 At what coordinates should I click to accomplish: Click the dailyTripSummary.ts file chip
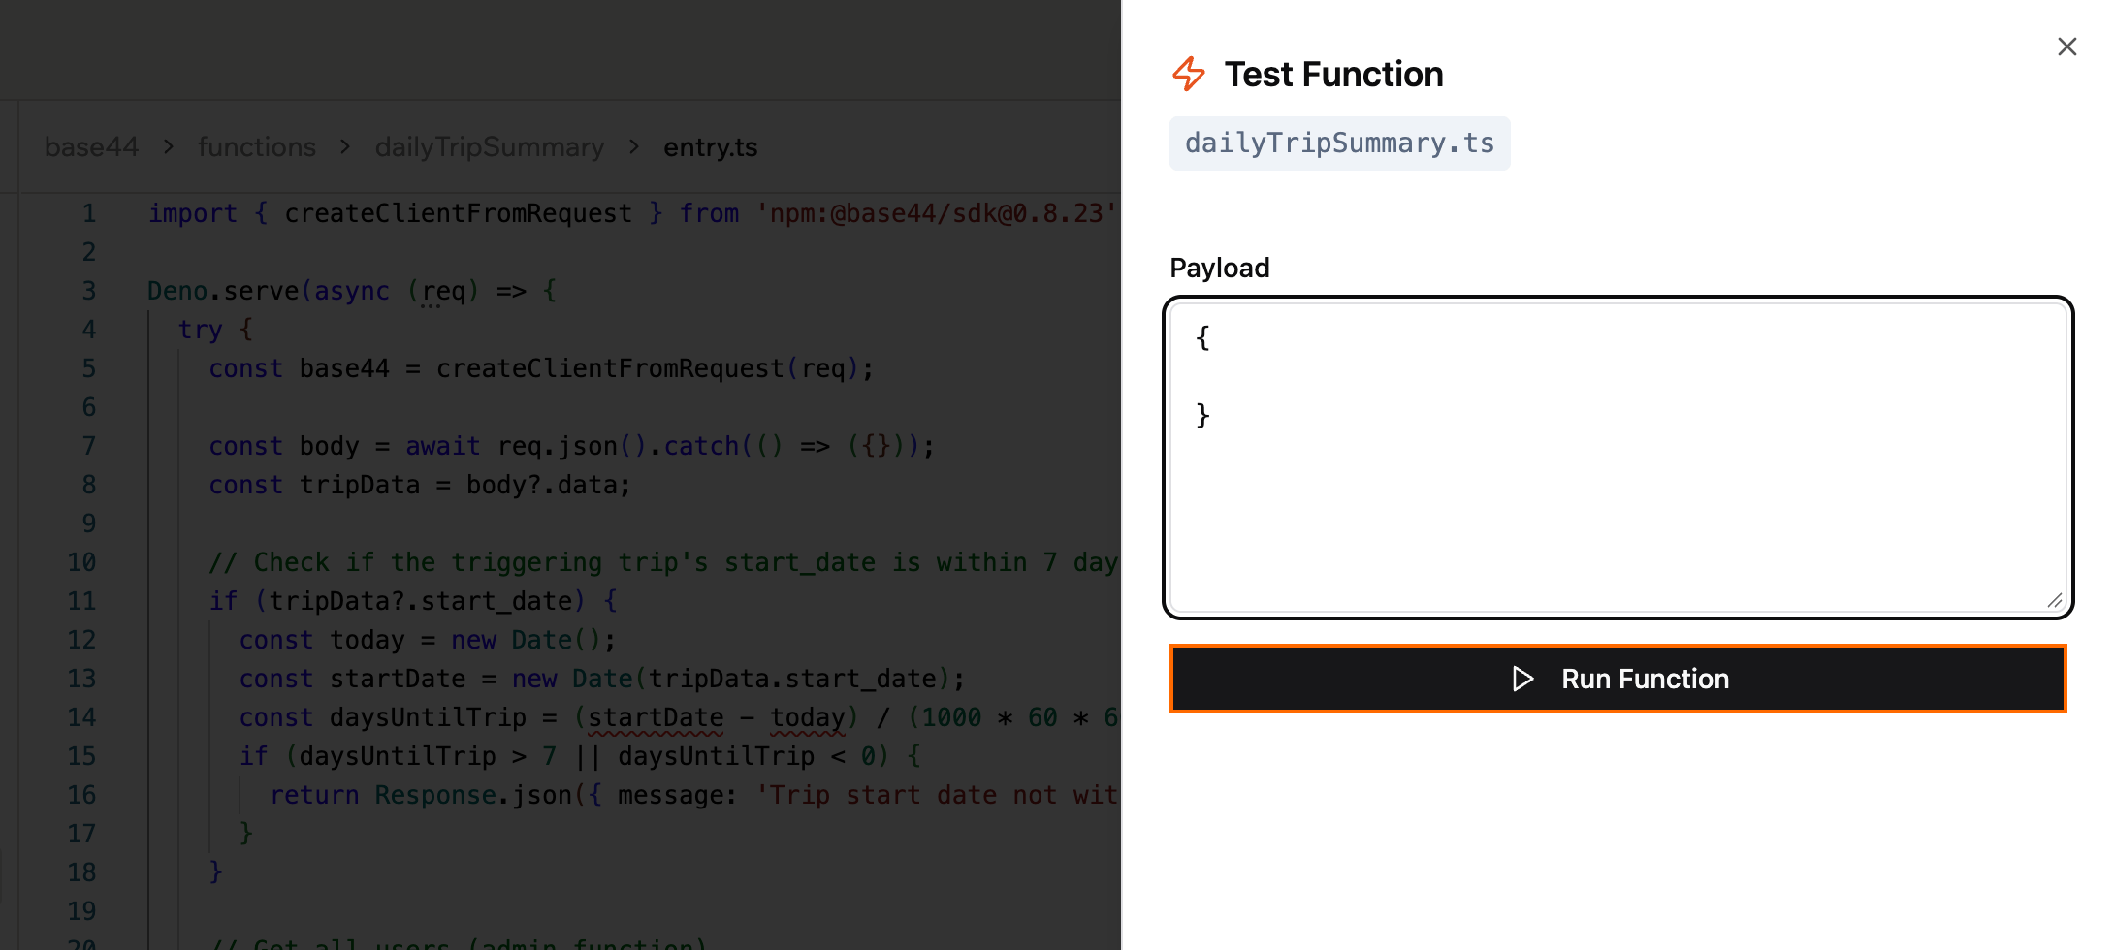[1339, 143]
